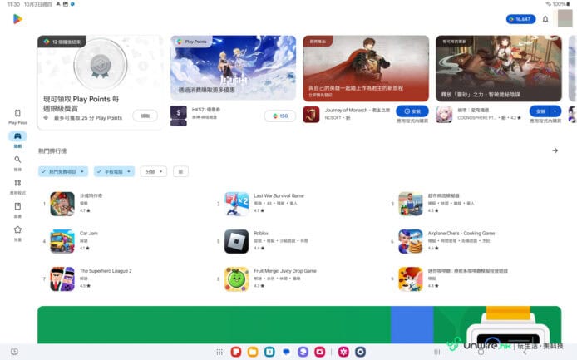Launch the pink flower gallery app in taskbar
Image resolution: width=577 pixels, height=360 pixels.
click(x=343, y=352)
